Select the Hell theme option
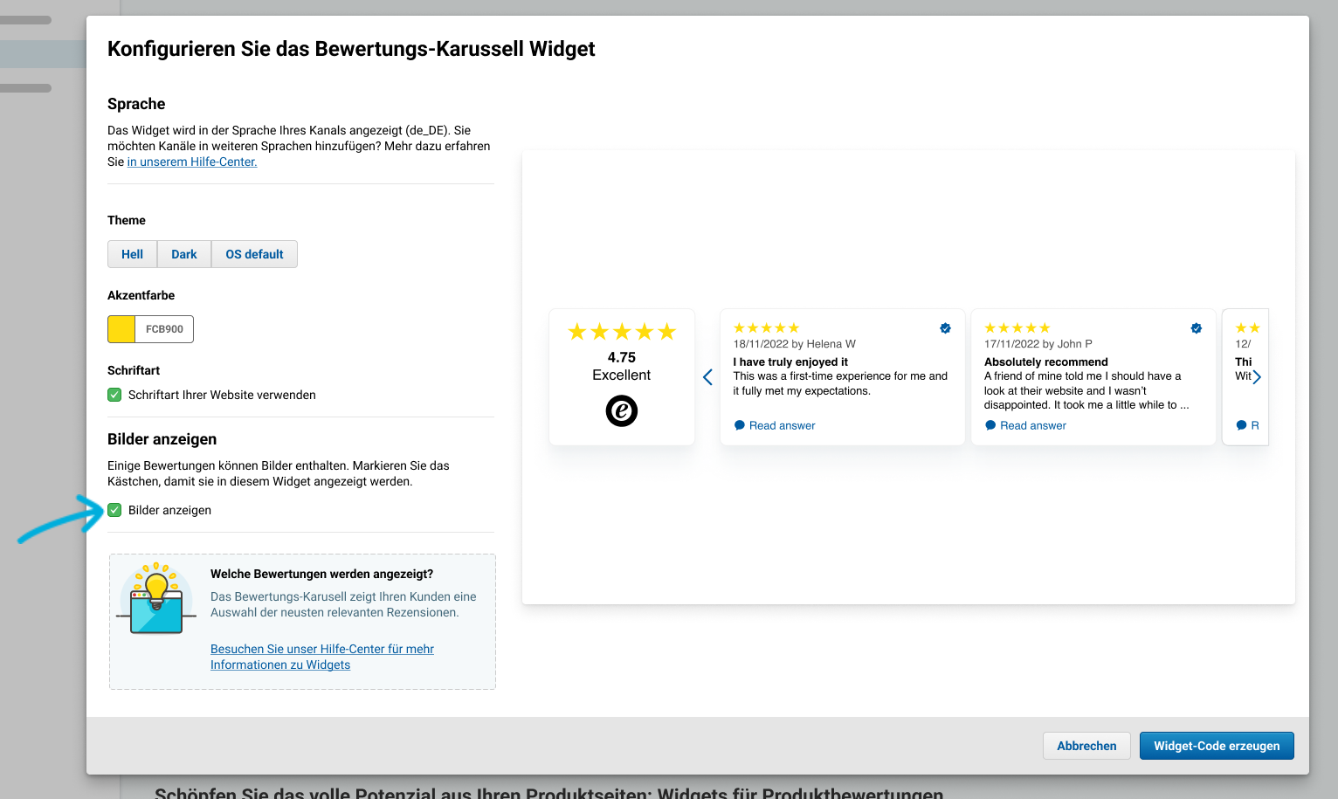The height and width of the screenshot is (799, 1338). 133,254
